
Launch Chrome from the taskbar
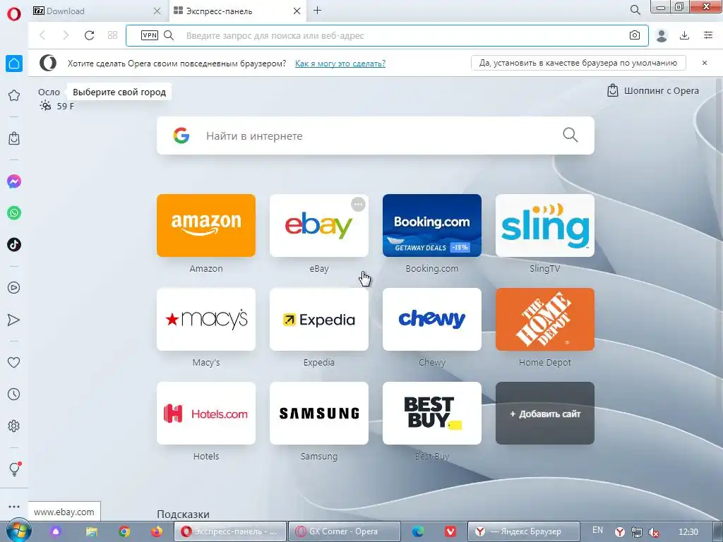click(124, 532)
